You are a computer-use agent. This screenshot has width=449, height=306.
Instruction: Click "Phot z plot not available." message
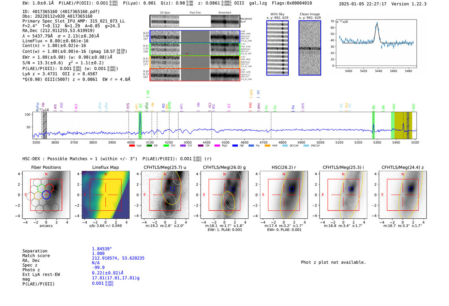[333, 262]
